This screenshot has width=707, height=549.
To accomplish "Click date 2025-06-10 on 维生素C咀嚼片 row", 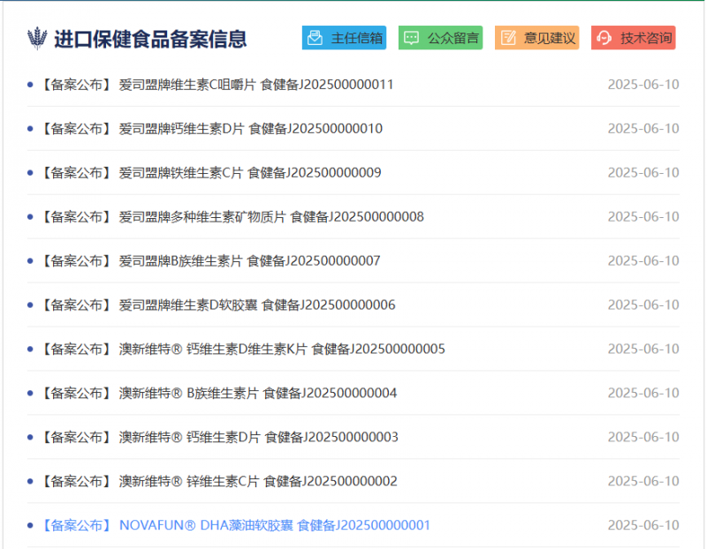I will click(x=643, y=85).
